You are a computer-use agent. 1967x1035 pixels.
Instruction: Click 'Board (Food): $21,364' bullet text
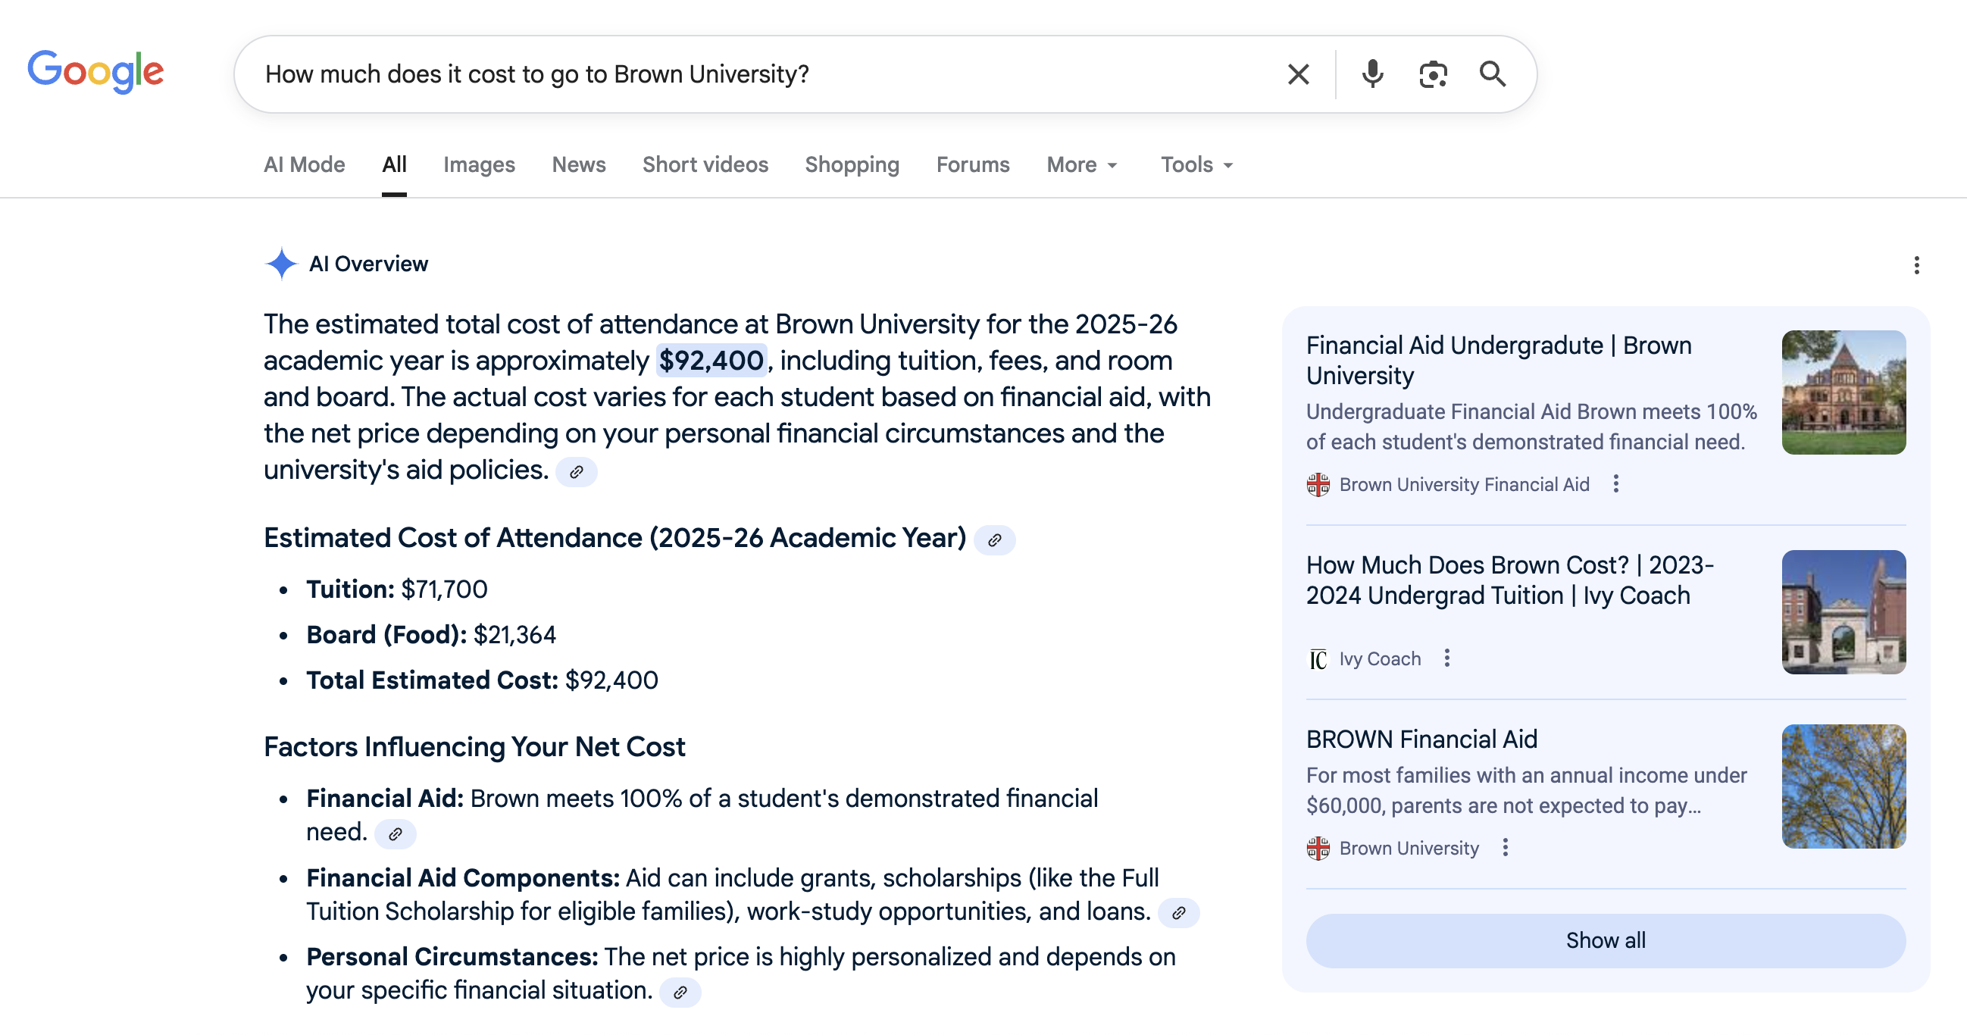(430, 634)
